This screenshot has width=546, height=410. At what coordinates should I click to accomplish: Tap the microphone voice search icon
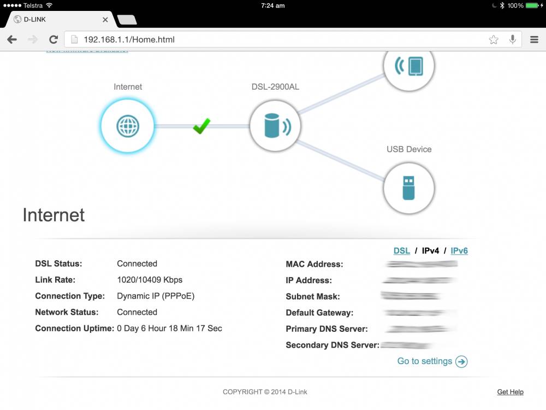(512, 39)
